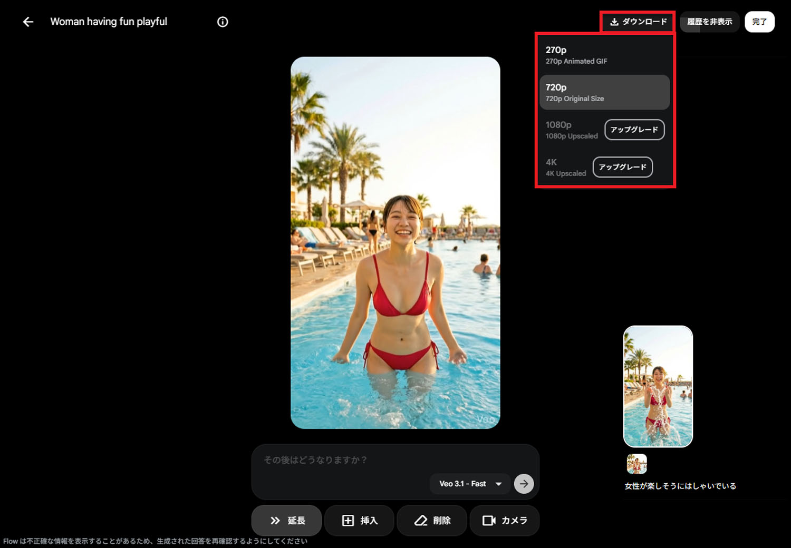The height and width of the screenshot is (548, 791).
Task: Click アップグレード next to 1080p
Action: coord(634,130)
